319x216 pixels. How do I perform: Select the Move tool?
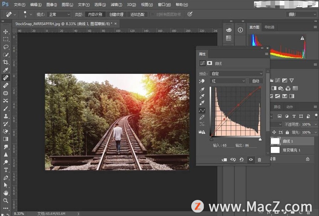click(5, 31)
